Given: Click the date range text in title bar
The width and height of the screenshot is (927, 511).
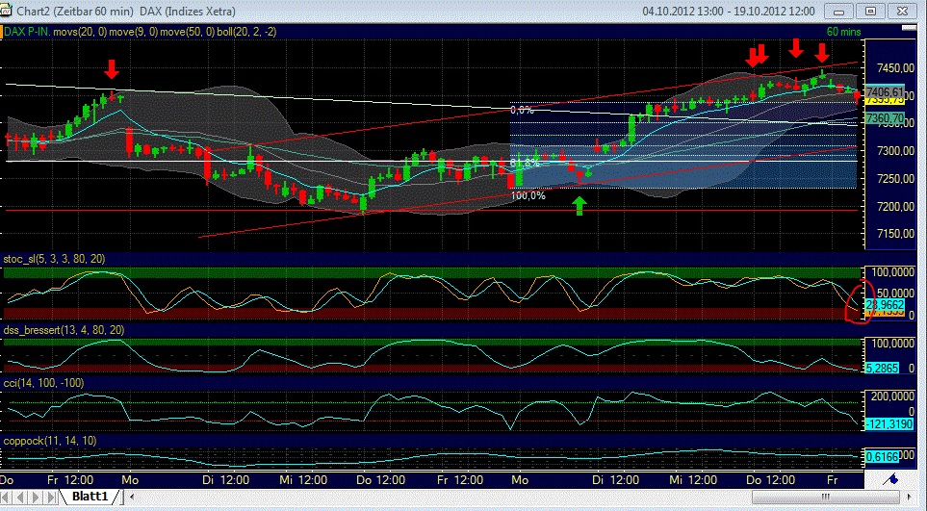Looking at the screenshot, I should click(x=728, y=12).
